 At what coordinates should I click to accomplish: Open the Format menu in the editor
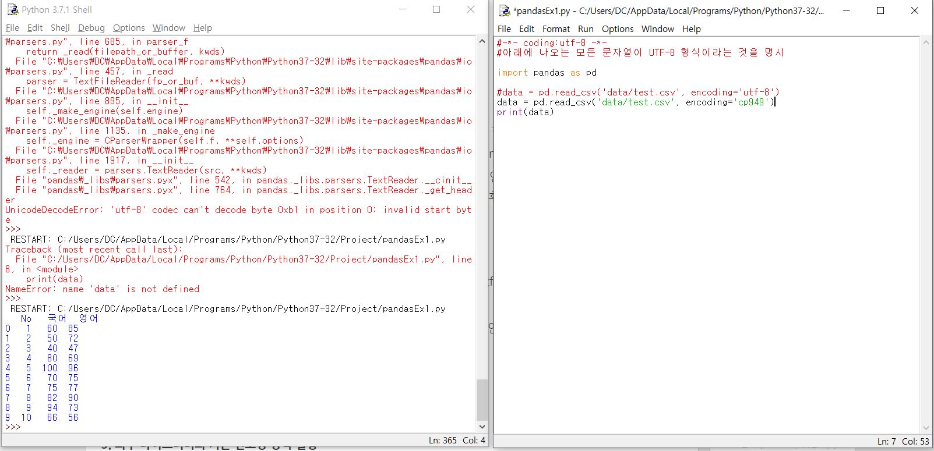(556, 29)
